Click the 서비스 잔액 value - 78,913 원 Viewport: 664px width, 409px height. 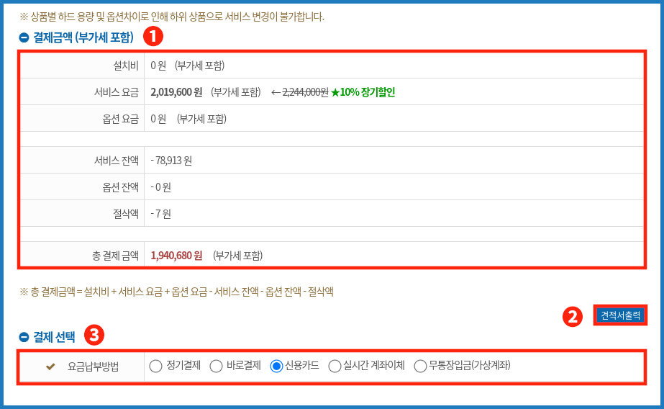coord(171,160)
